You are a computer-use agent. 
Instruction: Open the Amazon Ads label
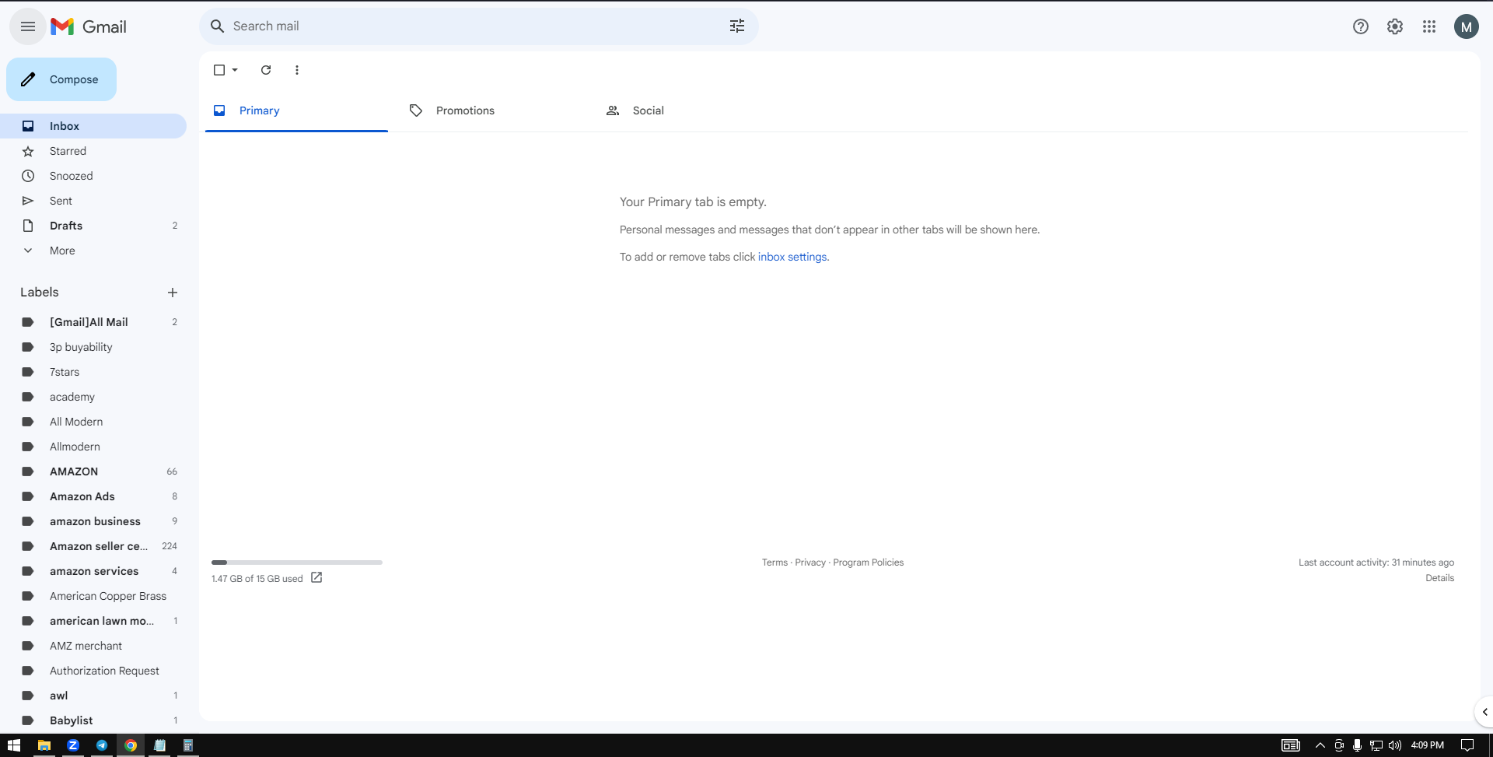[93, 496]
